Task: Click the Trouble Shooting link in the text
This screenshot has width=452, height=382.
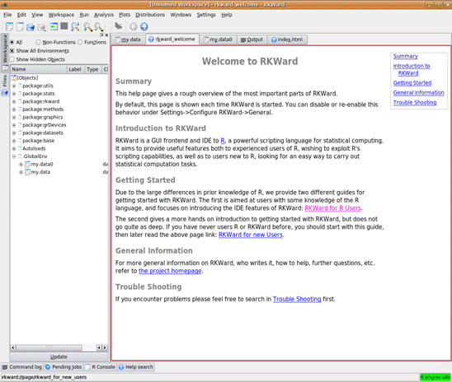Action: coord(297,299)
